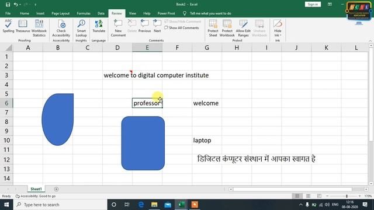This screenshot has width=374, height=210.
Task: Open Microsoft Edge from the taskbar
Action: [141, 205]
